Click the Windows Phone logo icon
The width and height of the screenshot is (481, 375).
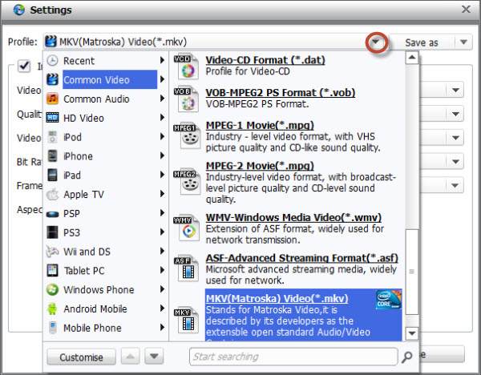pyautogui.click(x=52, y=289)
